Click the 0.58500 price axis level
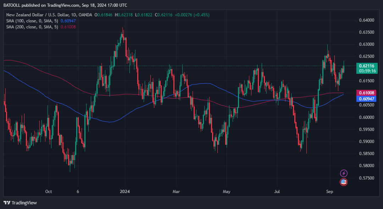This screenshot has height=209, width=383. pos(367,154)
